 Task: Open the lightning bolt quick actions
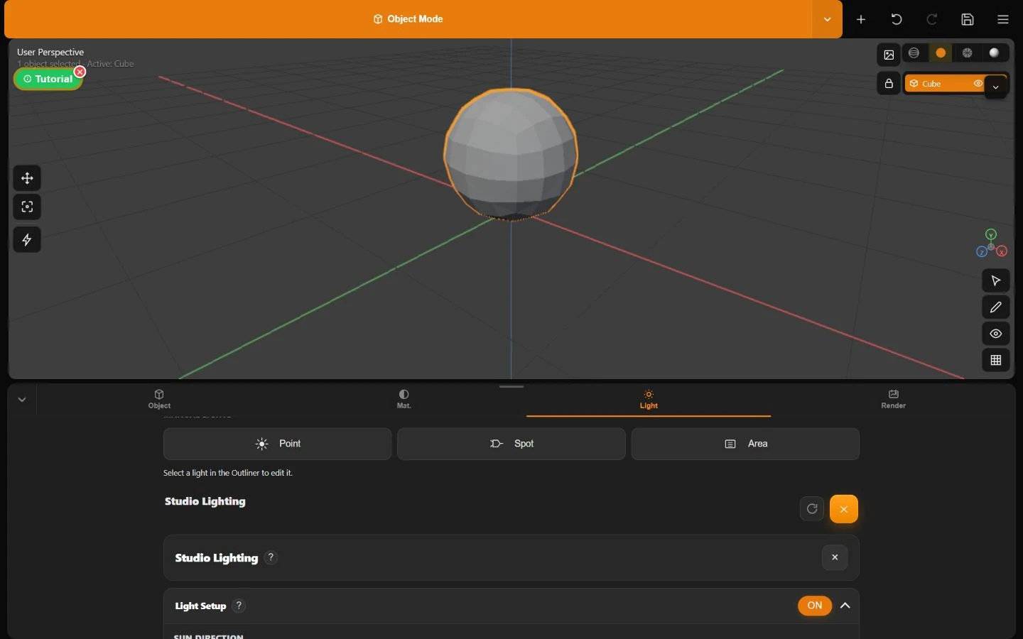pyautogui.click(x=27, y=240)
